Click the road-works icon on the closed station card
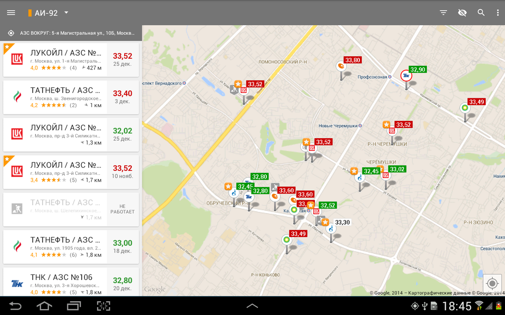The width and height of the screenshot is (505, 315). click(x=17, y=209)
